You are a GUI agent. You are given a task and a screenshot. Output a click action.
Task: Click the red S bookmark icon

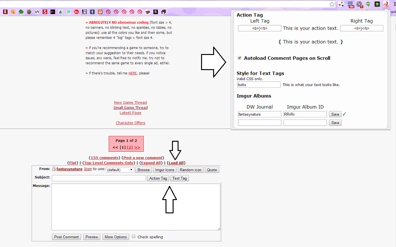pyautogui.click(x=45, y=12)
